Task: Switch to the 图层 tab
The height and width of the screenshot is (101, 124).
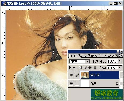Action: [x=74, y=56]
